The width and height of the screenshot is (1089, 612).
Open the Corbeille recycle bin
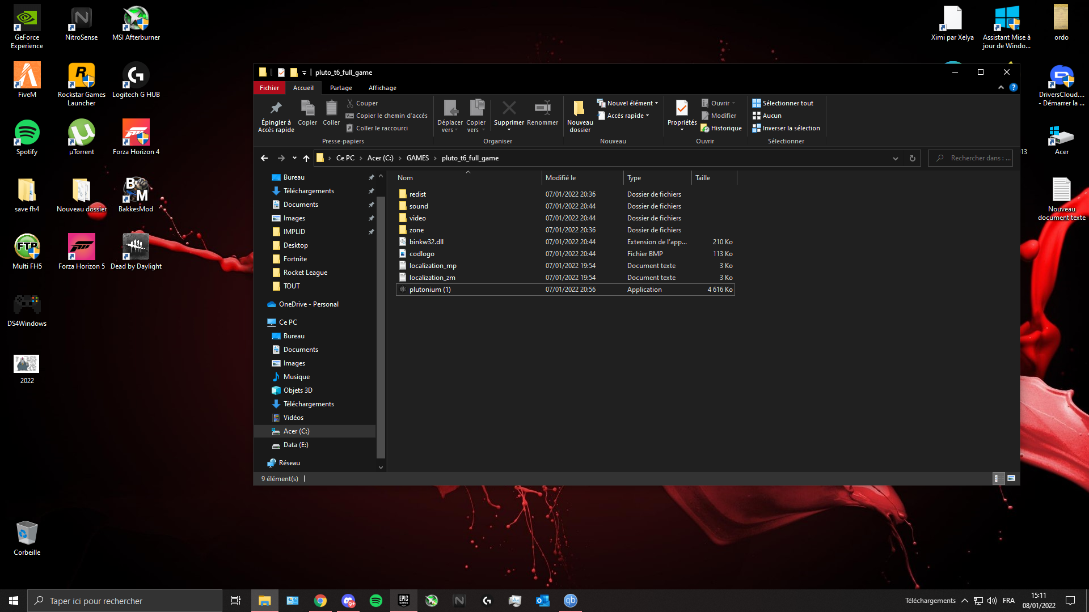(x=27, y=538)
